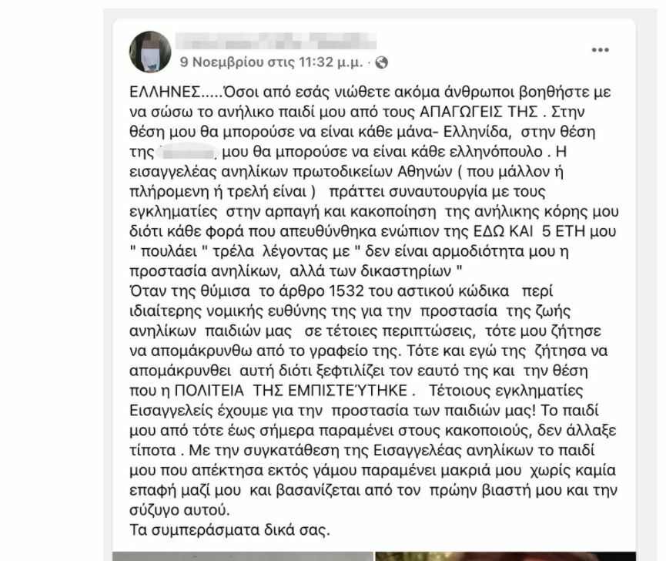Open the three-dot post options menu
This screenshot has width=666, height=561.
click(600, 50)
